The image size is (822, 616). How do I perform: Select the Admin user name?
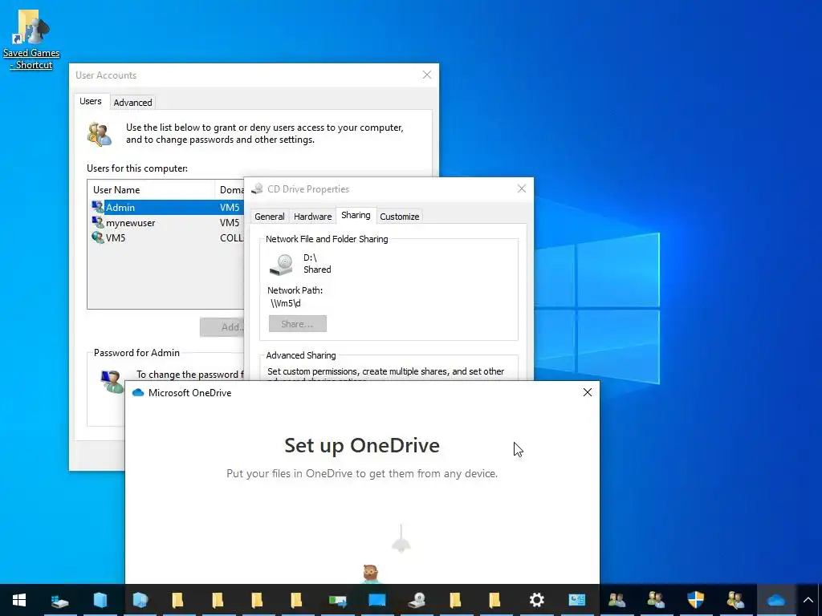[x=120, y=208]
